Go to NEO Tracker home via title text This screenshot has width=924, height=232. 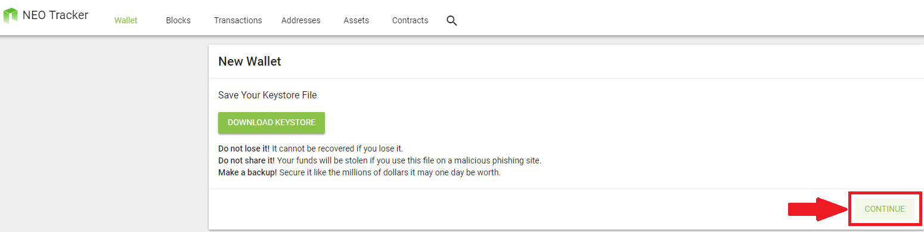(55, 15)
